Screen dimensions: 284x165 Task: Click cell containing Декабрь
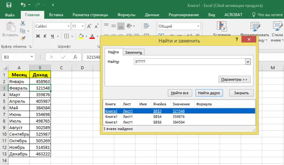click(x=19, y=154)
